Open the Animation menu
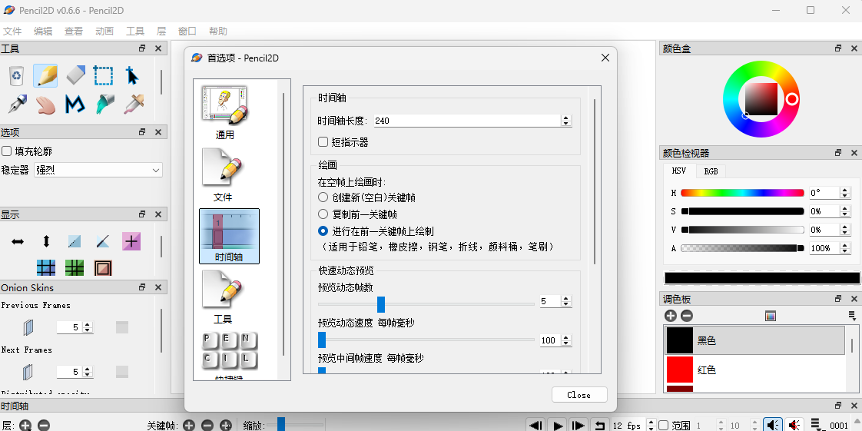The height and width of the screenshot is (431, 862). click(104, 31)
